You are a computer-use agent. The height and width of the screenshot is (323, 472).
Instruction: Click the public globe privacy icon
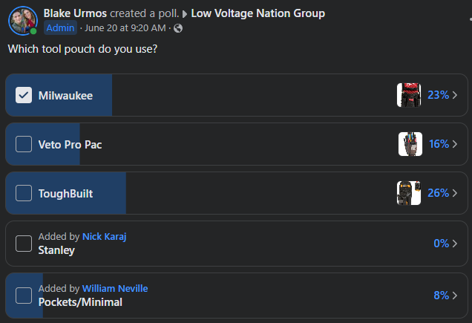pyautogui.click(x=178, y=28)
